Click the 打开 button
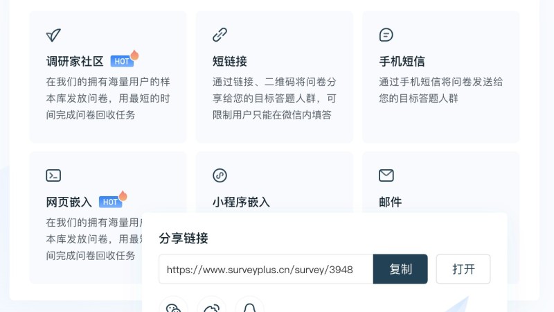This screenshot has width=554, height=312. [x=463, y=269]
